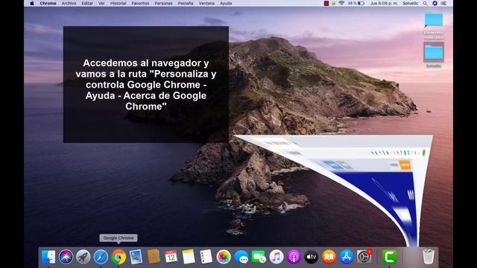Image resolution: width=477 pixels, height=268 pixels.
Task: Open FaceTime green icon in Dock
Action: coord(259,257)
